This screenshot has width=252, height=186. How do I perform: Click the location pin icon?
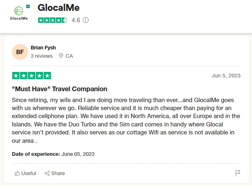(61, 56)
